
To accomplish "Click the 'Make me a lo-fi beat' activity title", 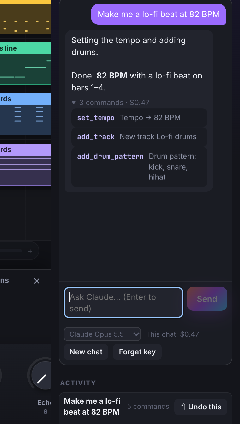I will (x=92, y=407).
